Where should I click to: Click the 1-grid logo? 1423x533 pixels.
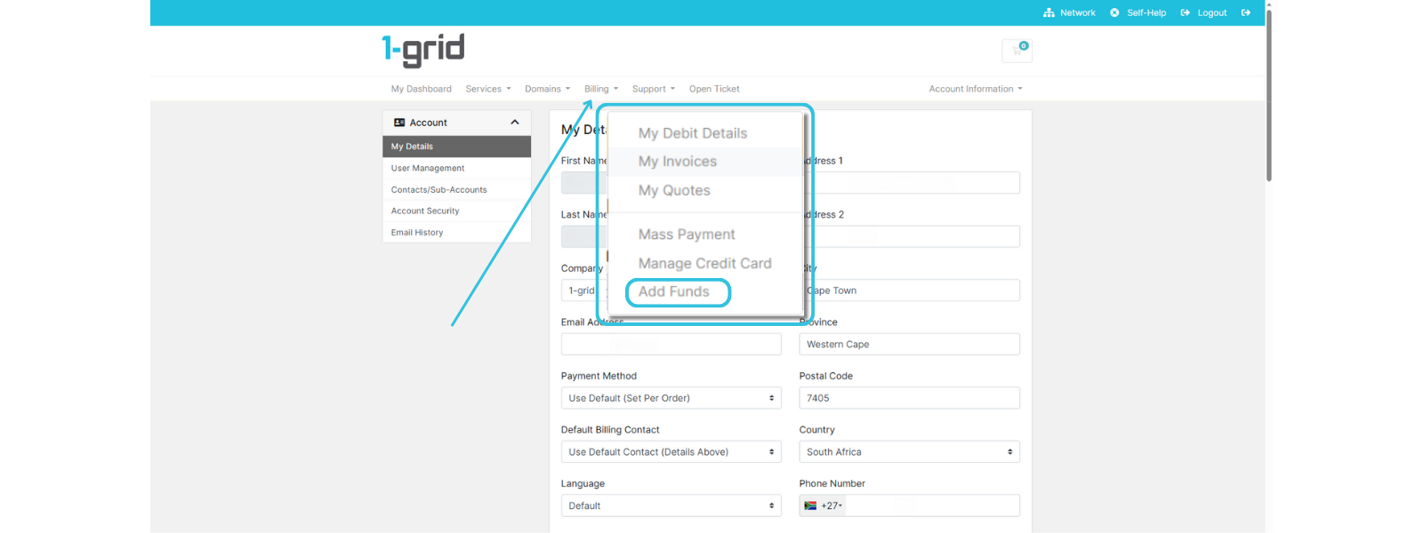423,51
